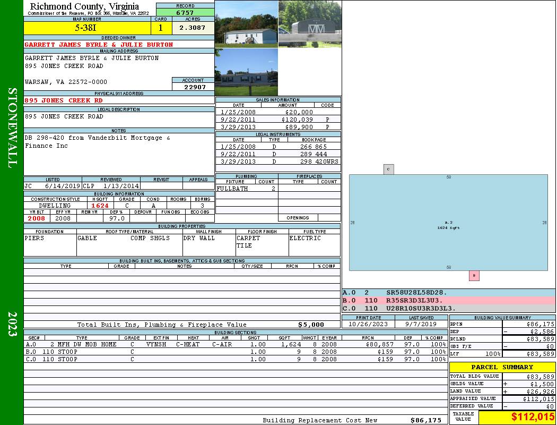The width and height of the screenshot is (557, 425).
Task: Click the small pink B stoop box in sketch
Action: 474,276
